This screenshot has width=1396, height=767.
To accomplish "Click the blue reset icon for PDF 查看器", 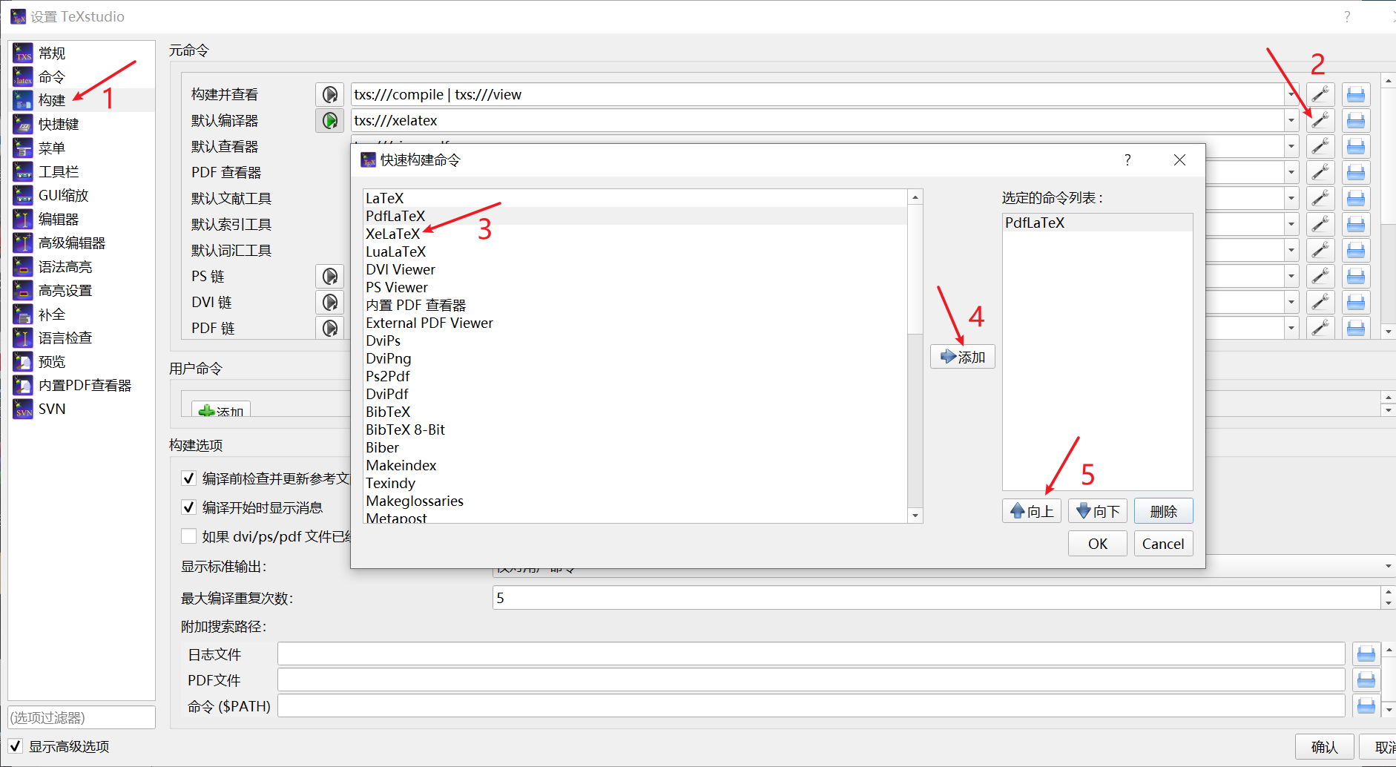I will pos(1356,172).
